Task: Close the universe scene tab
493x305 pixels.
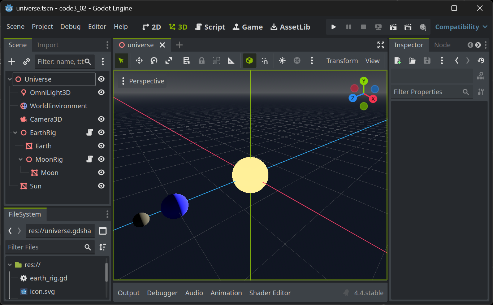Action: tap(163, 45)
